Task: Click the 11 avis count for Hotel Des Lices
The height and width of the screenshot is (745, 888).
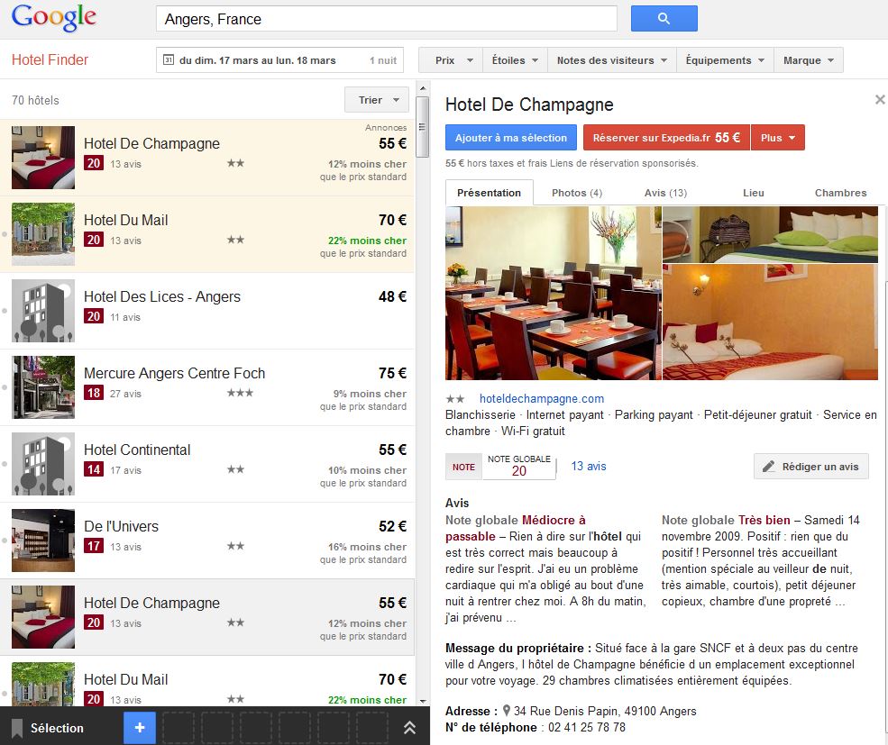Action: point(125,317)
